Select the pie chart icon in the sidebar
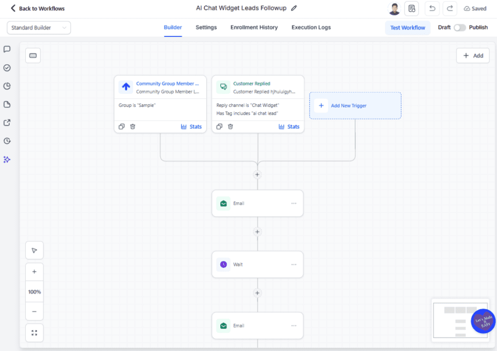The image size is (497, 351). 6,86
